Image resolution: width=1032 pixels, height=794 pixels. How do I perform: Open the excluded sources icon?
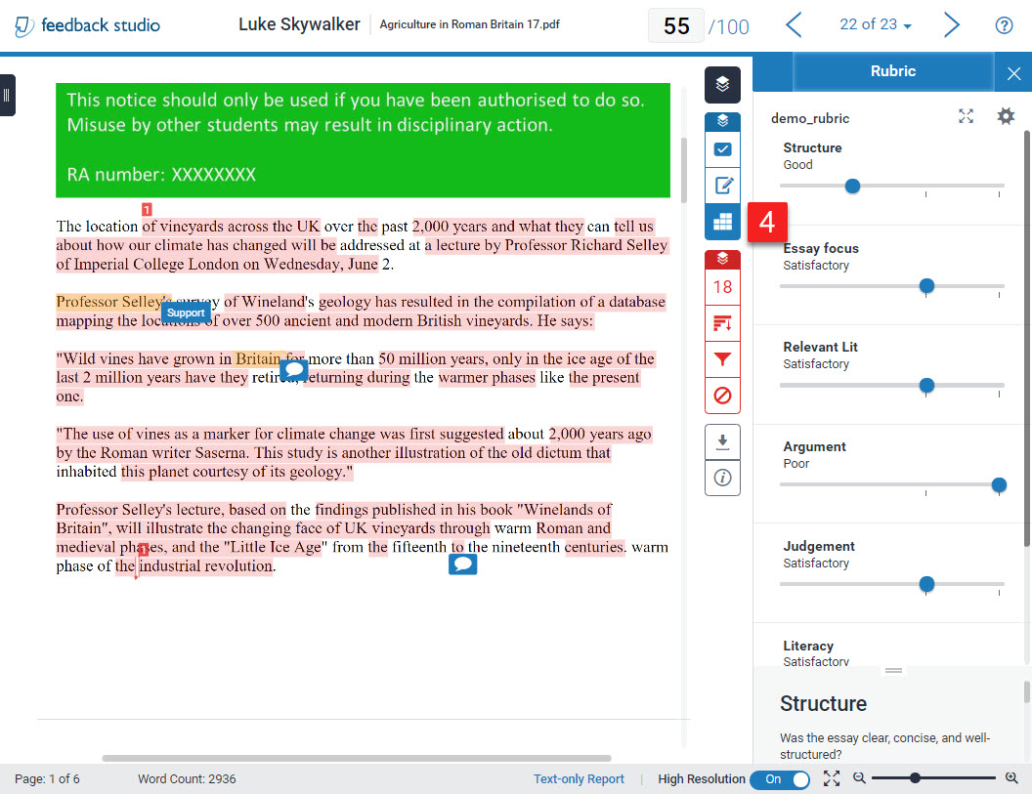(x=722, y=396)
